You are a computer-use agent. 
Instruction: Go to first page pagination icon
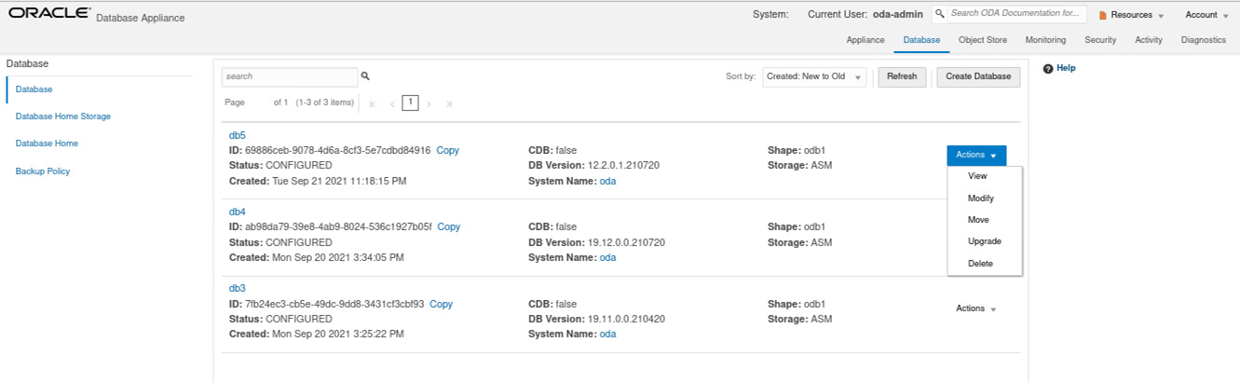373,103
